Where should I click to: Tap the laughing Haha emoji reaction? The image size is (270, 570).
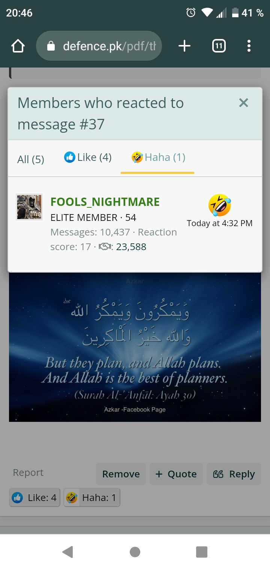pos(220,205)
